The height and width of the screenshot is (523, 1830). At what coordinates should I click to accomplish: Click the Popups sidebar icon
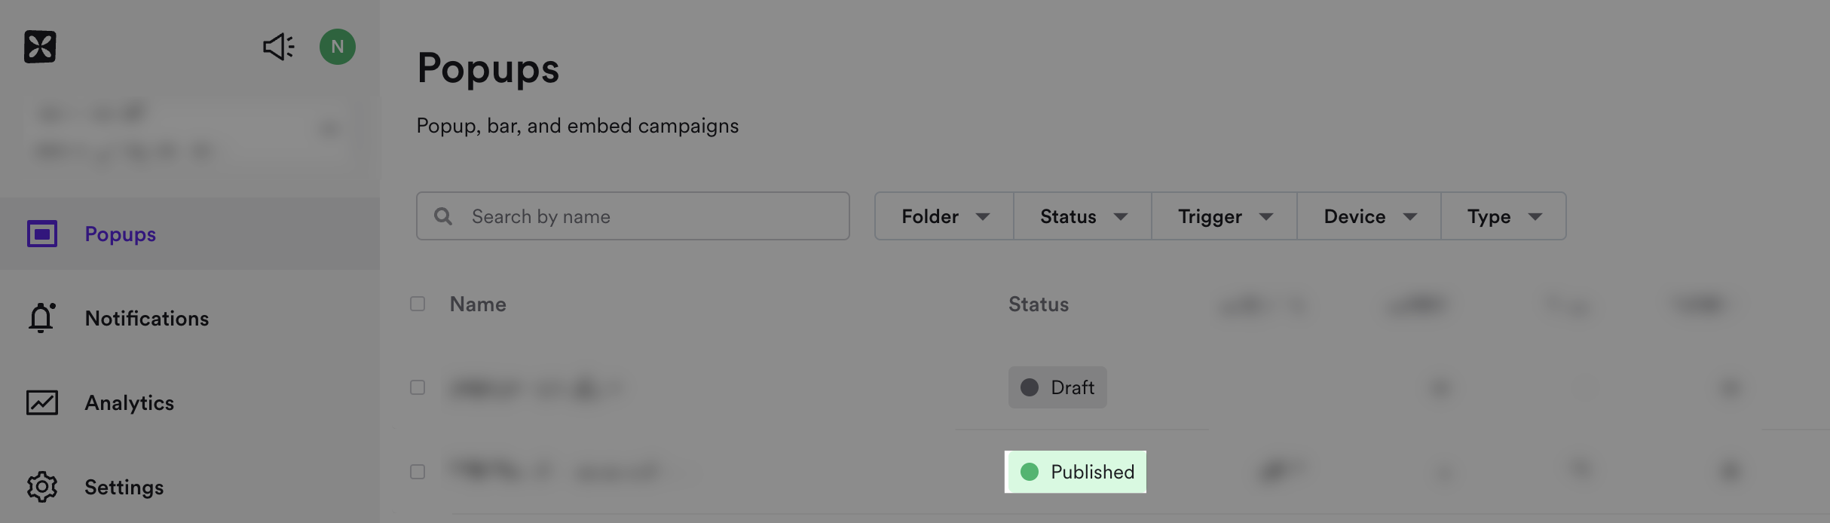[x=42, y=234]
